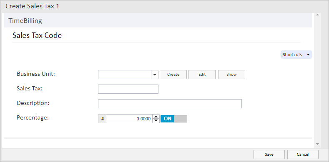Click the grey half of the ON switch
329x162 pixels.
(181, 119)
